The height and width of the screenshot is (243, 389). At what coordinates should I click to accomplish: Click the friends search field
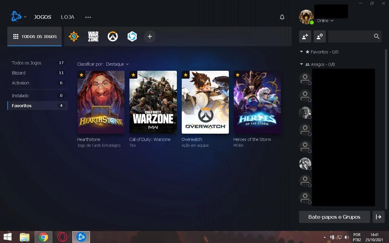click(x=350, y=36)
